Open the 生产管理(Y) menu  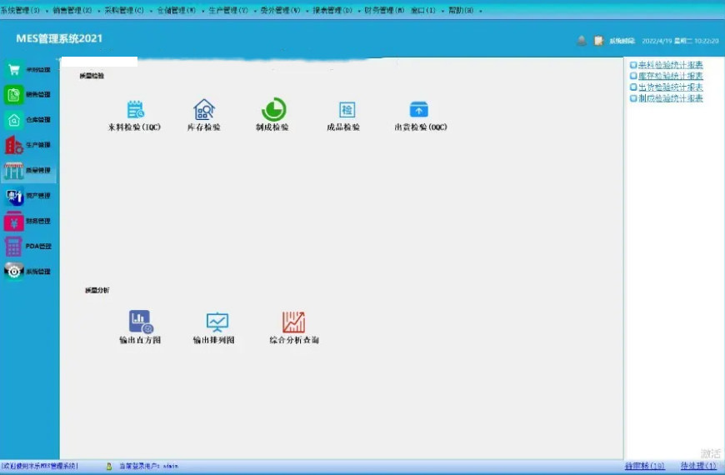[x=228, y=10]
